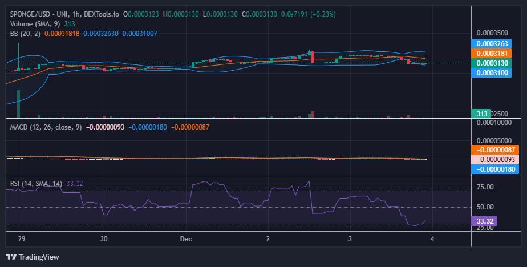Click the 0.00005000 MACD axis label
527x267 pixels.
(494, 140)
